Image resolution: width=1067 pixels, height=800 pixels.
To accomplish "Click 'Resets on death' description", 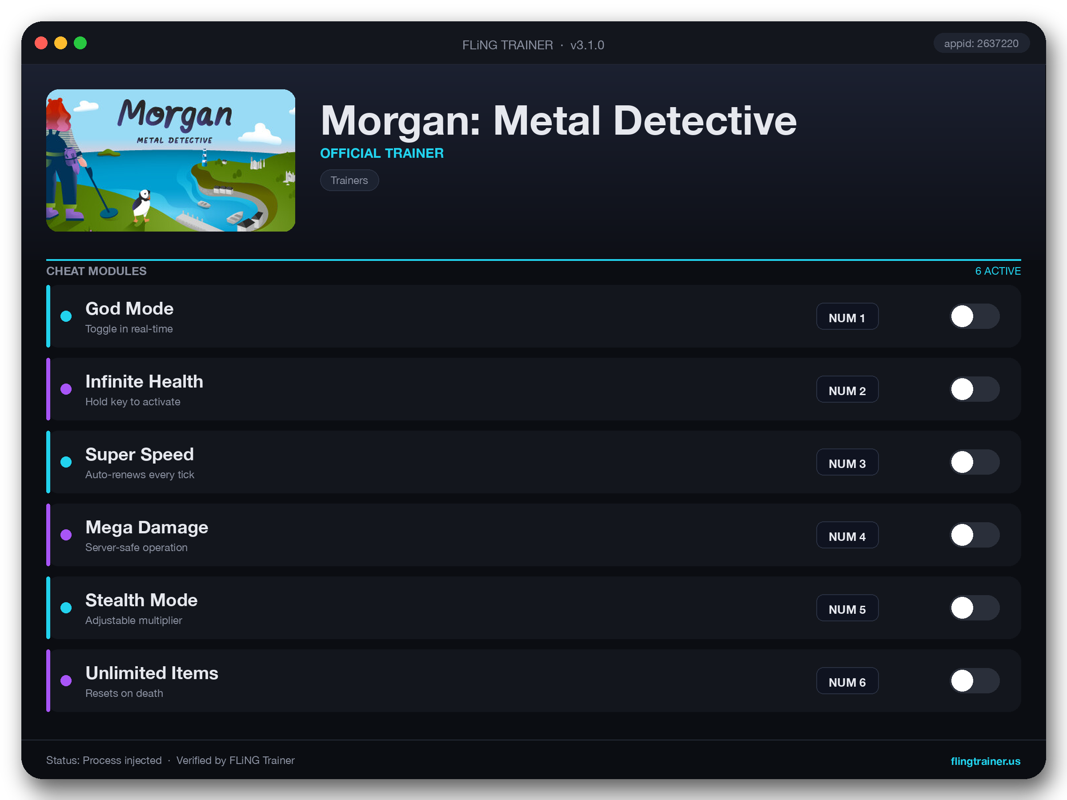I will point(124,693).
